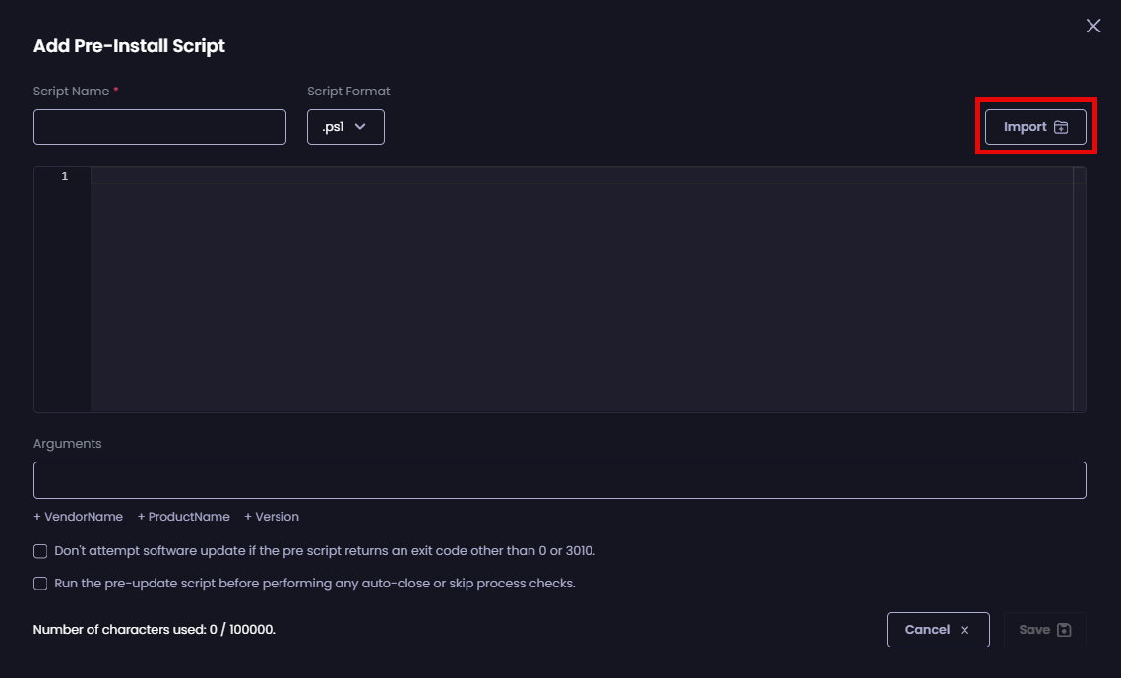Viewport: 1121px width, 678px height.
Task: Click the X icon inside the Cancel button
Action: pyautogui.click(x=964, y=630)
